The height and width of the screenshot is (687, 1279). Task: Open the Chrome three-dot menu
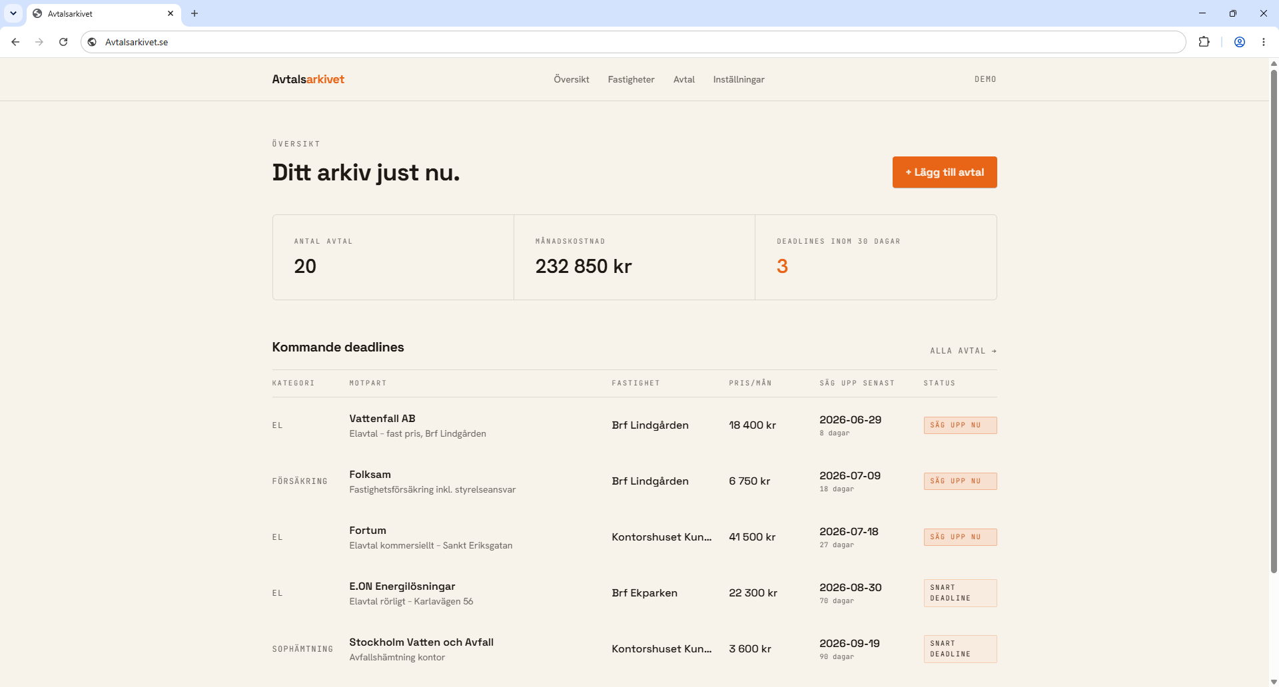coord(1264,42)
